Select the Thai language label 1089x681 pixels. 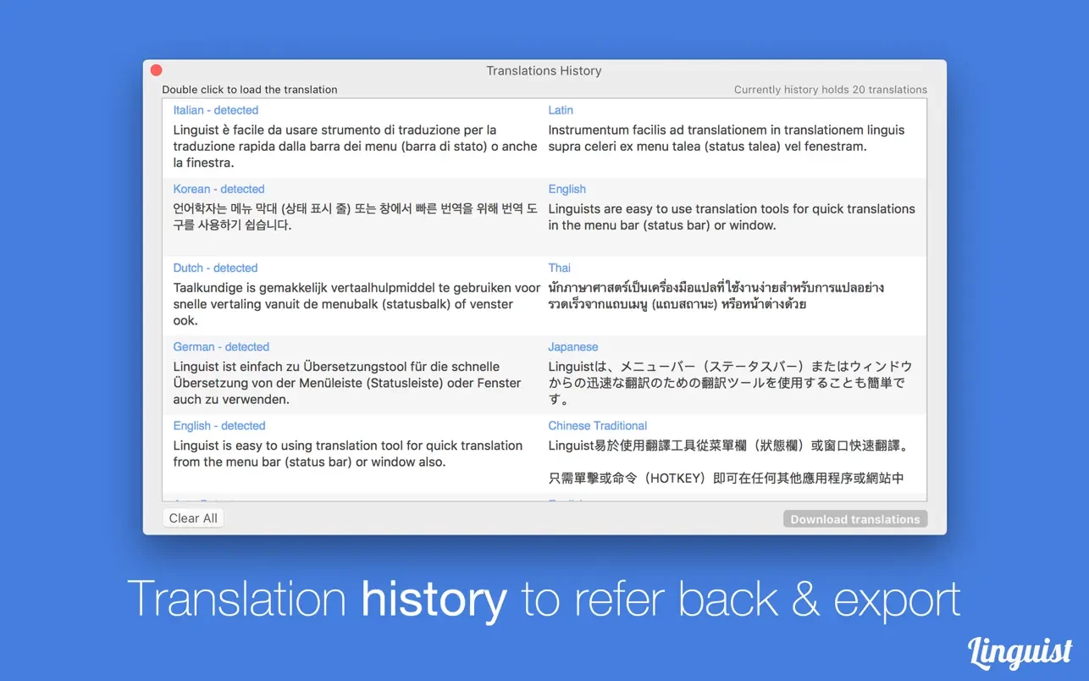[x=560, y=268]
